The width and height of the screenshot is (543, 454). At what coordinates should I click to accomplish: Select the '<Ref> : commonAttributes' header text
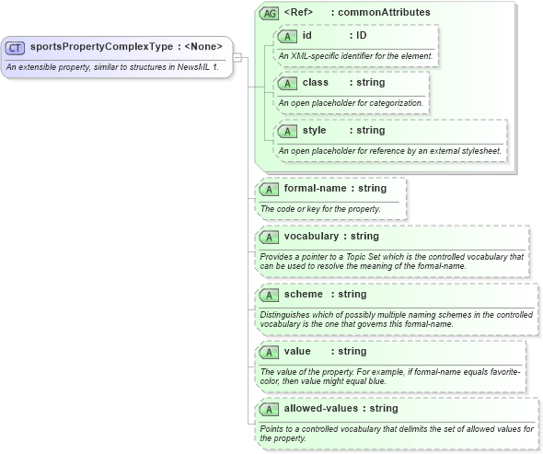point(357,13)
